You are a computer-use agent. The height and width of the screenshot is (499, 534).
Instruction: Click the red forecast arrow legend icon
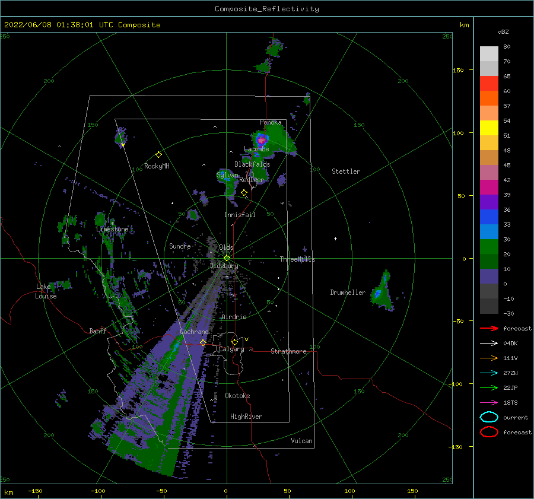tap(489, 328)
